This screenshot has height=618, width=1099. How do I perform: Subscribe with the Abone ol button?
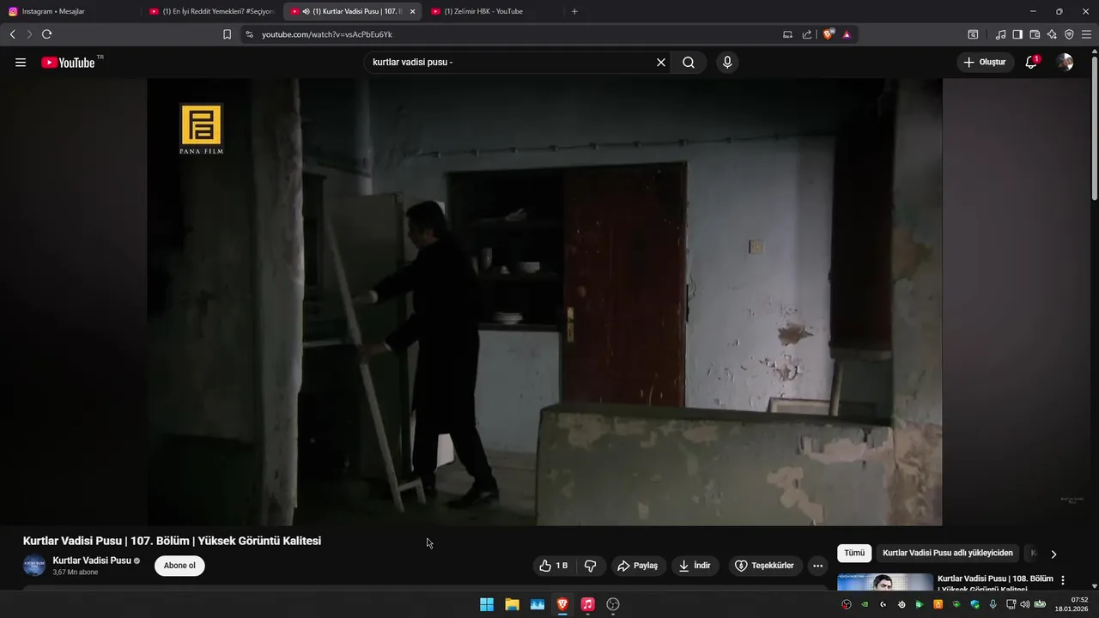179,566
